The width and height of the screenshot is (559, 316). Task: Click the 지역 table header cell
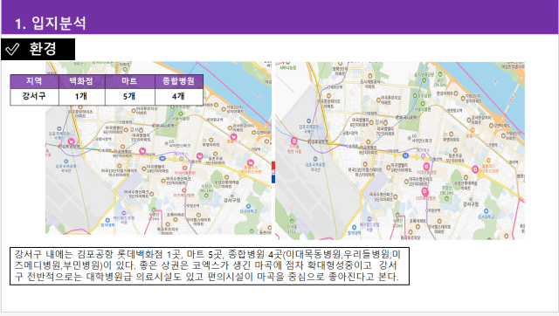tap(34, 81)
